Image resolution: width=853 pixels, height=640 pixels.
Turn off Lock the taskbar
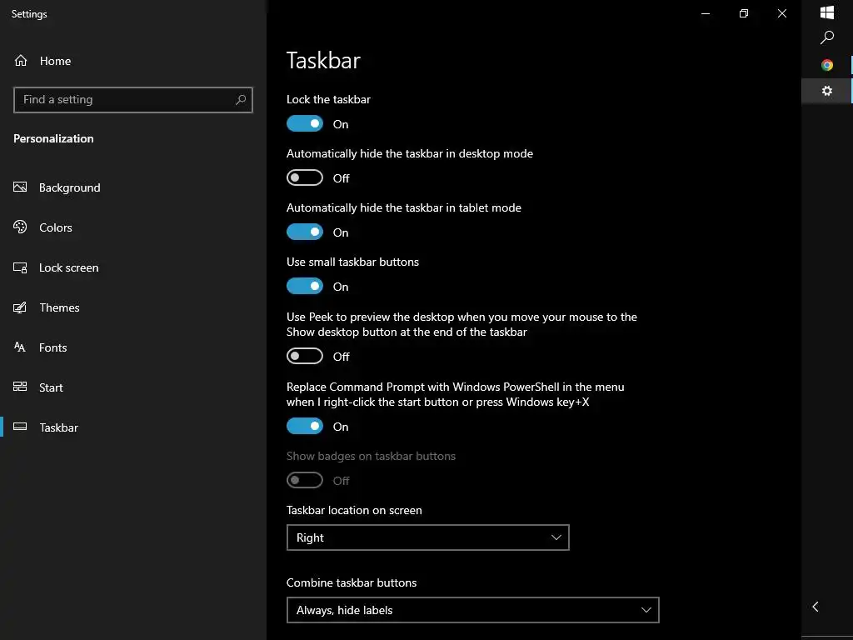click(x=305, y=124)
